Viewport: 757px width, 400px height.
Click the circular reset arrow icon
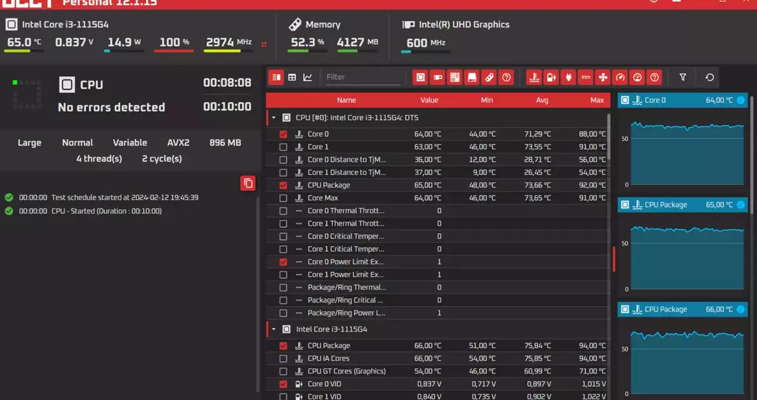(x=709, y=77)
